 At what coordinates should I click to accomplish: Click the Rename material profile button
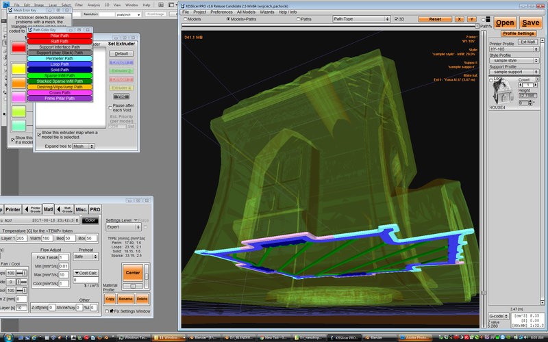(125, 299)
